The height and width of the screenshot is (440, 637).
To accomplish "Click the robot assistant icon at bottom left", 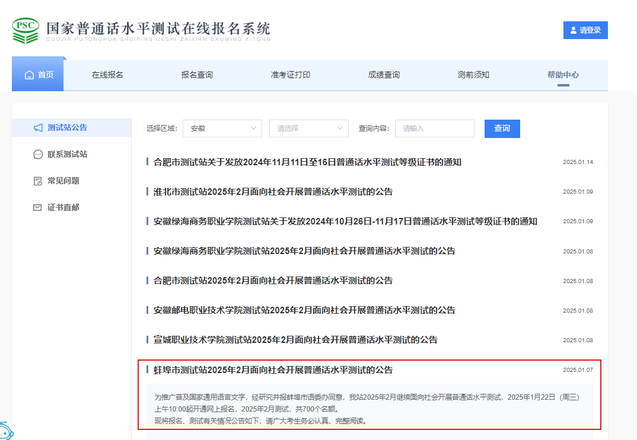I will coord(6,431).
